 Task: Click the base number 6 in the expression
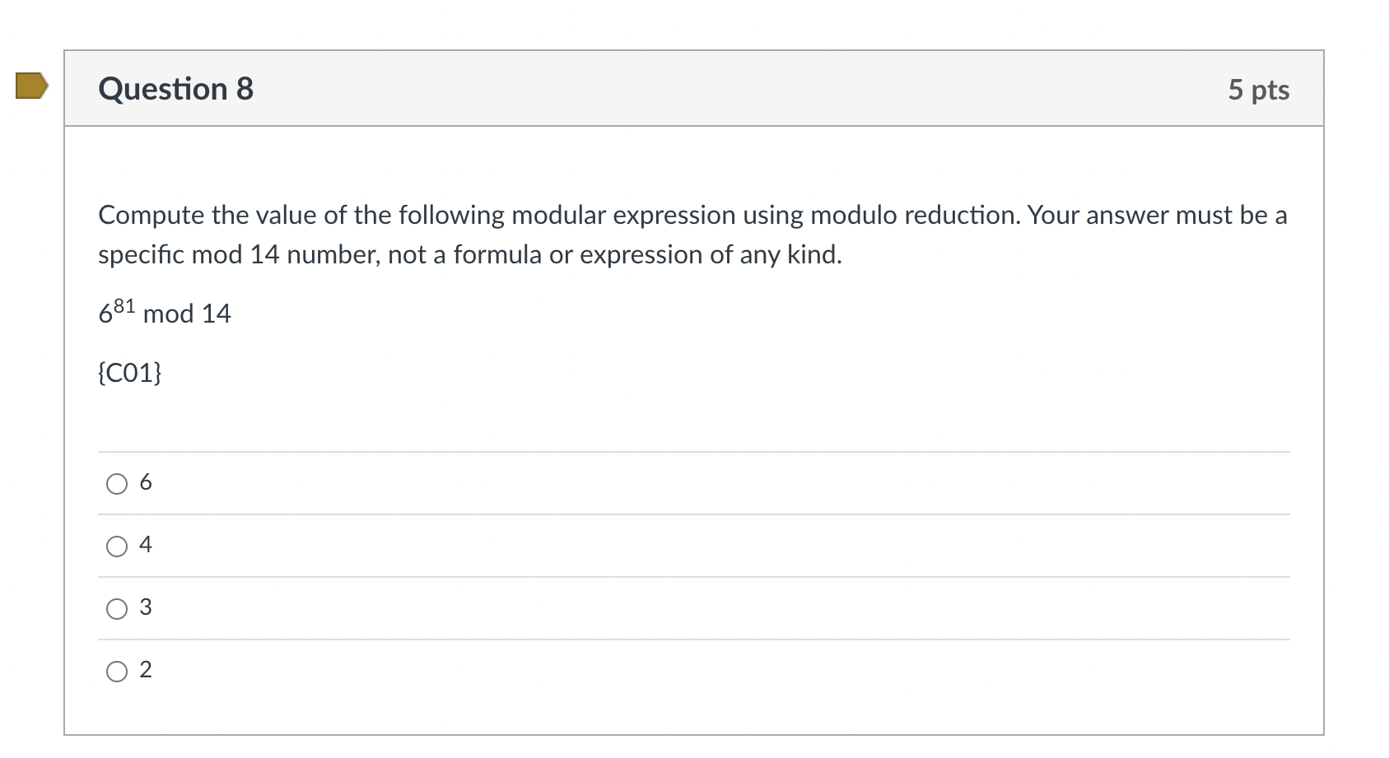tap(105, 315)
